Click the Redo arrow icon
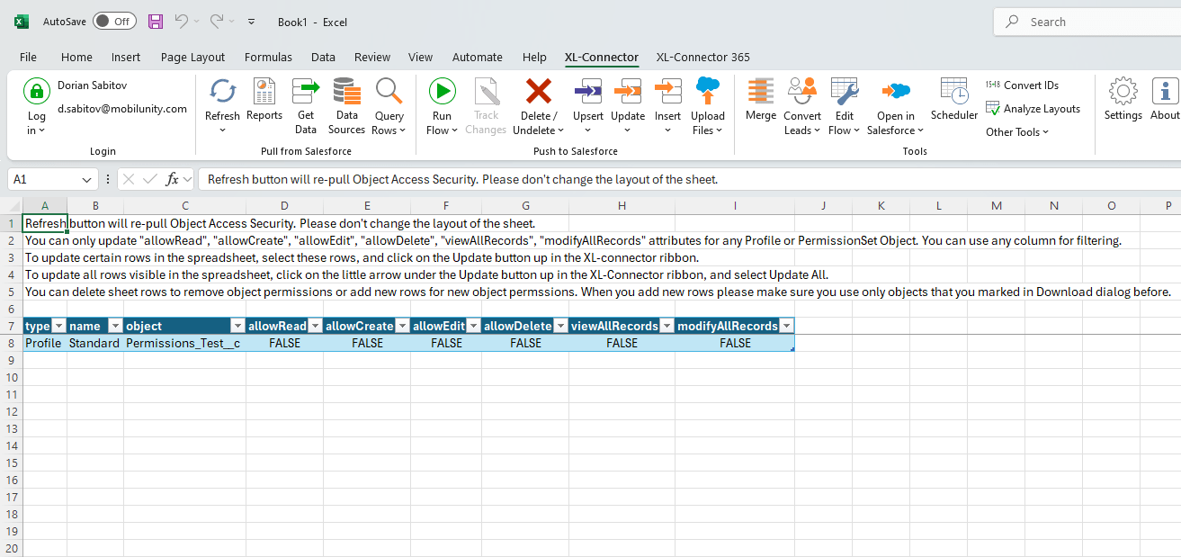The width and height of the screenshot is (1181, 557). tap(217, 22)
